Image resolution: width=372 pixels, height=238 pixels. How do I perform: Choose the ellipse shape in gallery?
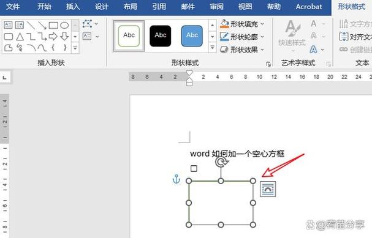(x=64, y=25)
